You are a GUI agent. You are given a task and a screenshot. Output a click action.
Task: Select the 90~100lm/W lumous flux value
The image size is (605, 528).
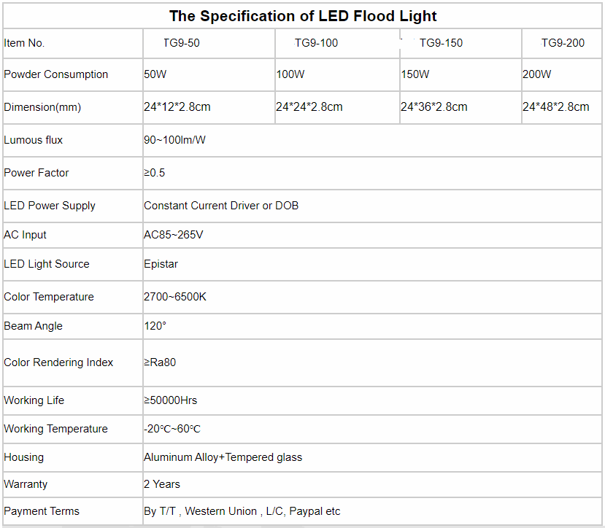tap(175, 140)
